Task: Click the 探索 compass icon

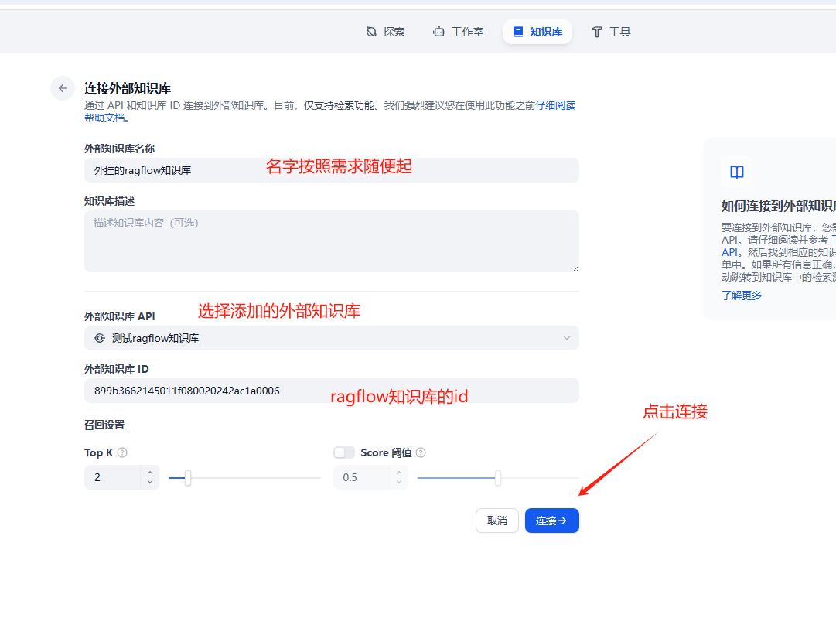Action: 371,32
